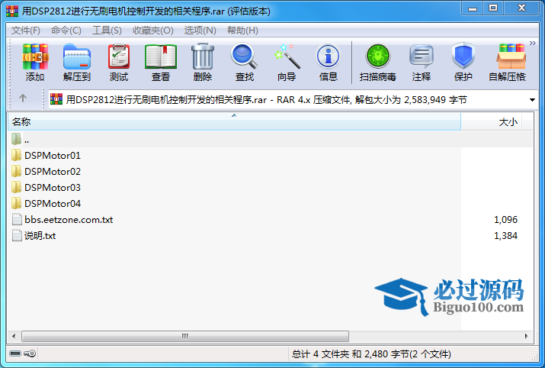545x368 pixels.
Task: Open the Help (帮助) menu
Action: (242, 31)
